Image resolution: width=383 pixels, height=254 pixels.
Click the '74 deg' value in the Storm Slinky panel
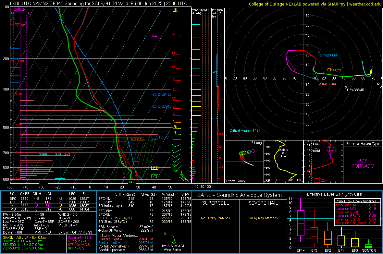tap(256, 143)
